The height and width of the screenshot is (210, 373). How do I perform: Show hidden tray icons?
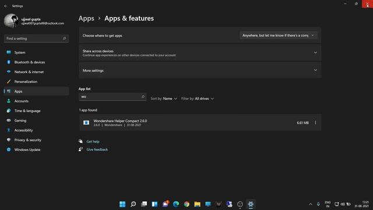[x=311, y=204]
